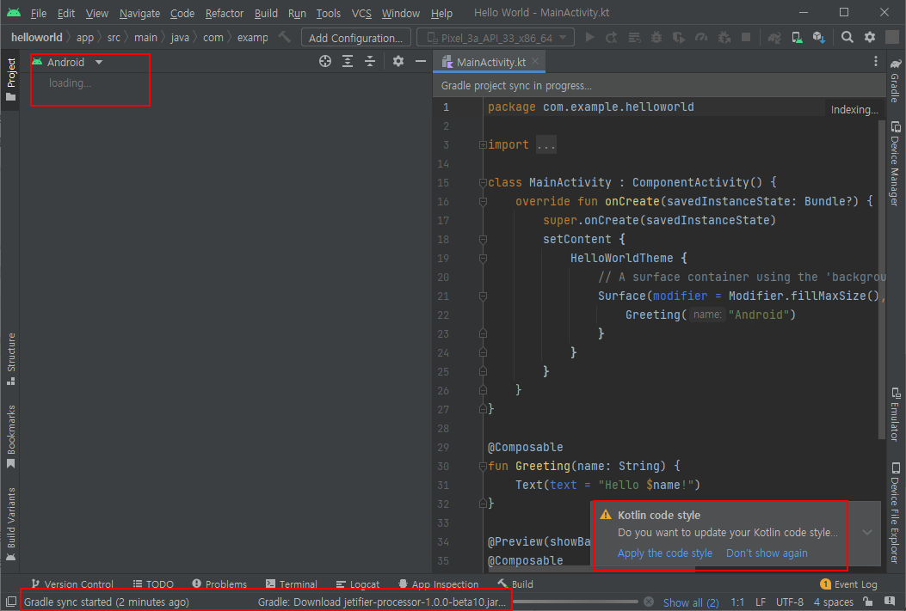Click the read-only lock icon in status bar
The image size is (906, 611).
[x=867, y=602]
